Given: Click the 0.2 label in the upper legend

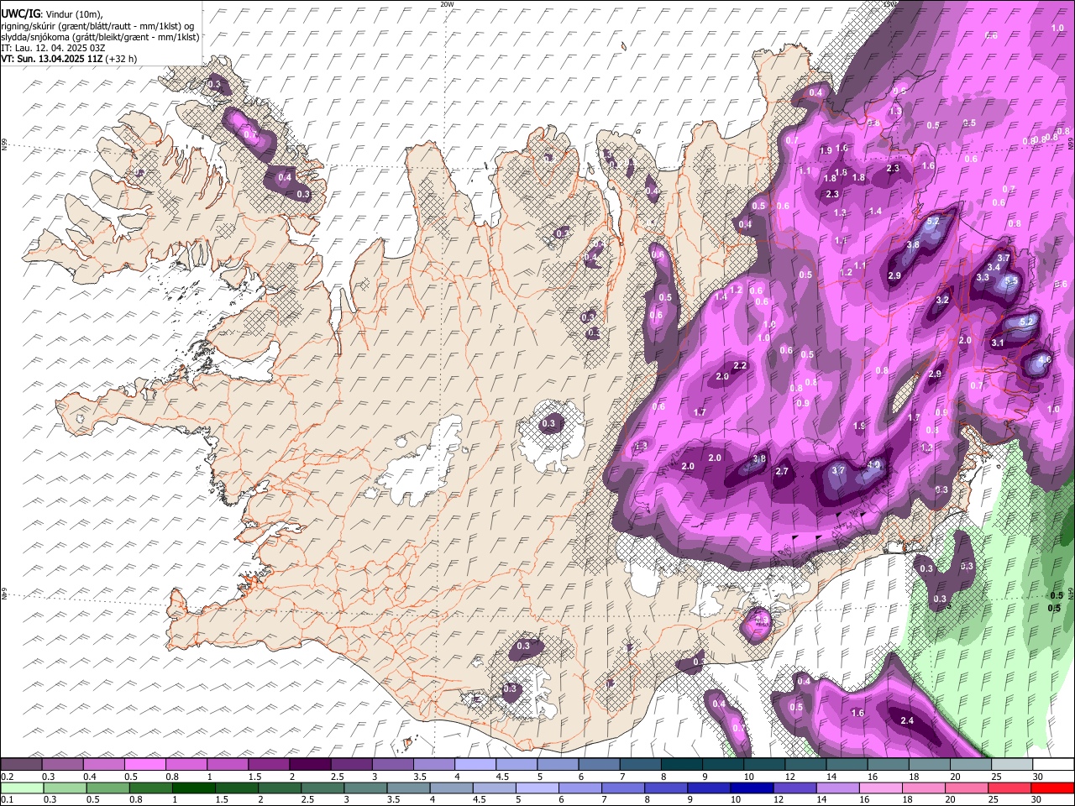Looking at the screenshot, I should tap(7, 777).
